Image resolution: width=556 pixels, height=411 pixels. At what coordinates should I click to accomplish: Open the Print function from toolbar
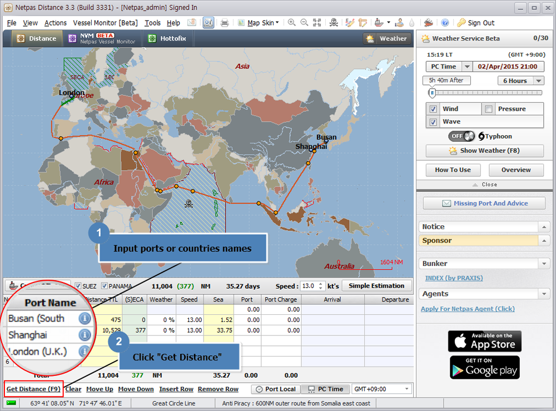pyautogui.click(x=225, y=22)
